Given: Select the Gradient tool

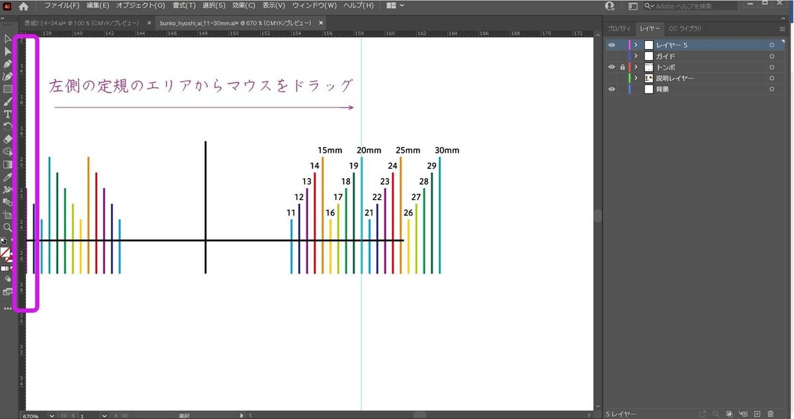Looking at the screenshot, I should [x=7, y=165].
